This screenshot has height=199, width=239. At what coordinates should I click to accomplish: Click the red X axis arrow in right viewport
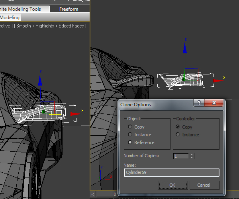218,81
